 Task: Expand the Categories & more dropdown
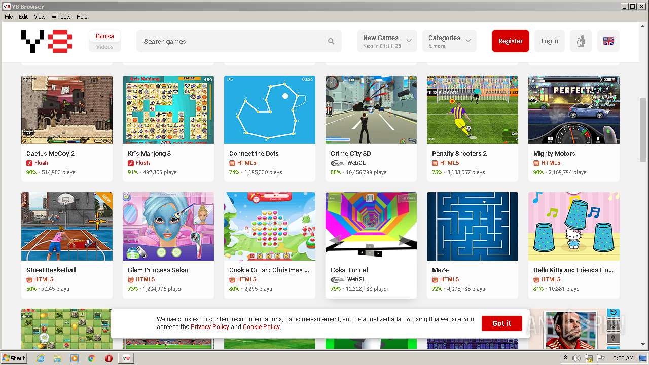click(x=449, y=41)
